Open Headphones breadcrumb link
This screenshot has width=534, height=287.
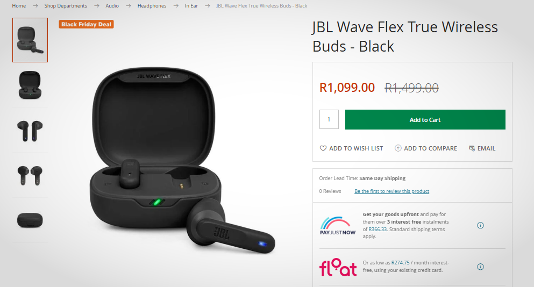[x=152, y=6]
